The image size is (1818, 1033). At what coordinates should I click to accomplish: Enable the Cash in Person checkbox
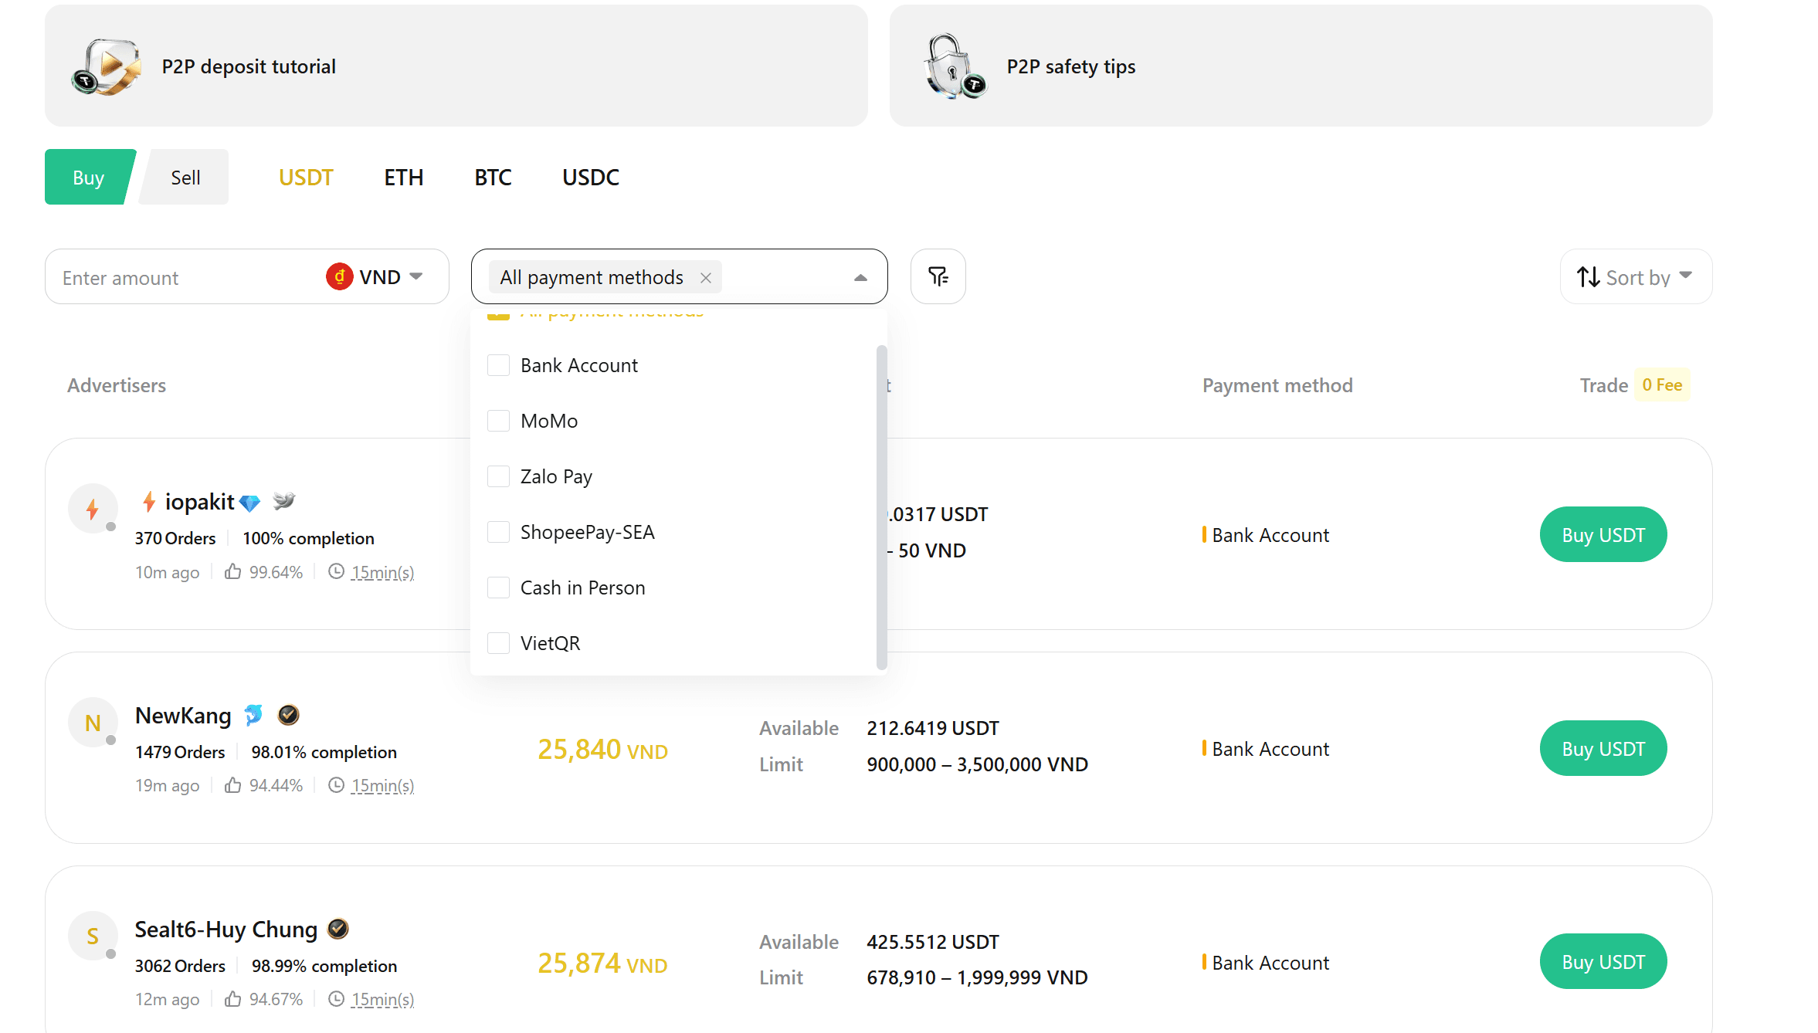[x=499, y=588]
